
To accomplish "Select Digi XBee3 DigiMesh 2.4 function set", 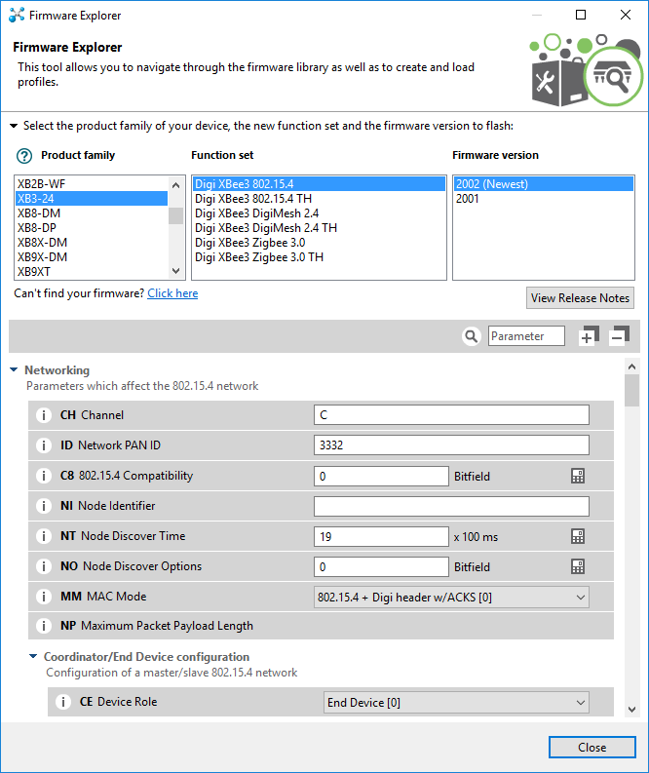I will 319,213.
